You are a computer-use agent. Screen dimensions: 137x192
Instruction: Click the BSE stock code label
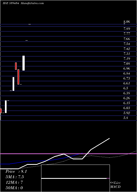tap(11, 3)
